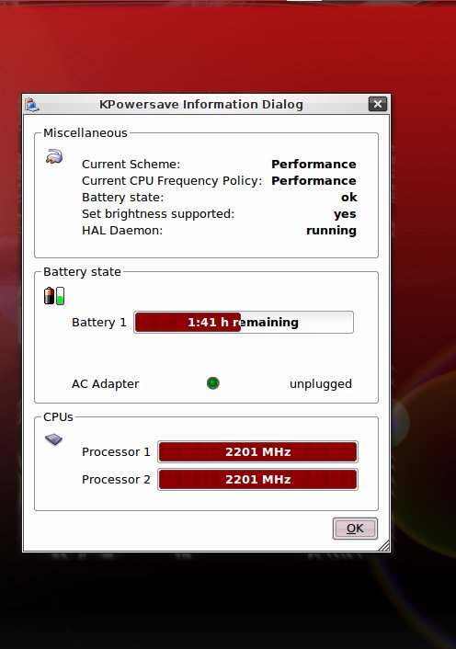
Task: Click the KPowersave Information Dialog title text
Action: point(201,104)
